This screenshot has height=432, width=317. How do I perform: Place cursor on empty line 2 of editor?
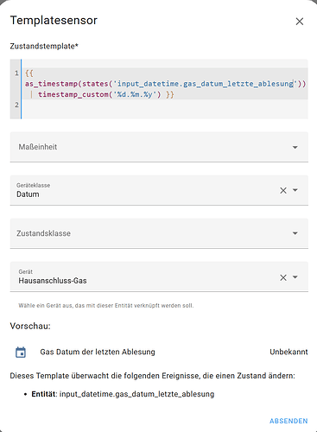164,105
